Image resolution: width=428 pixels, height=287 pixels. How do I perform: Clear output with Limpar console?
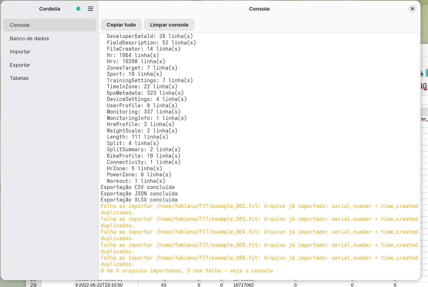(x=169, y=25)
